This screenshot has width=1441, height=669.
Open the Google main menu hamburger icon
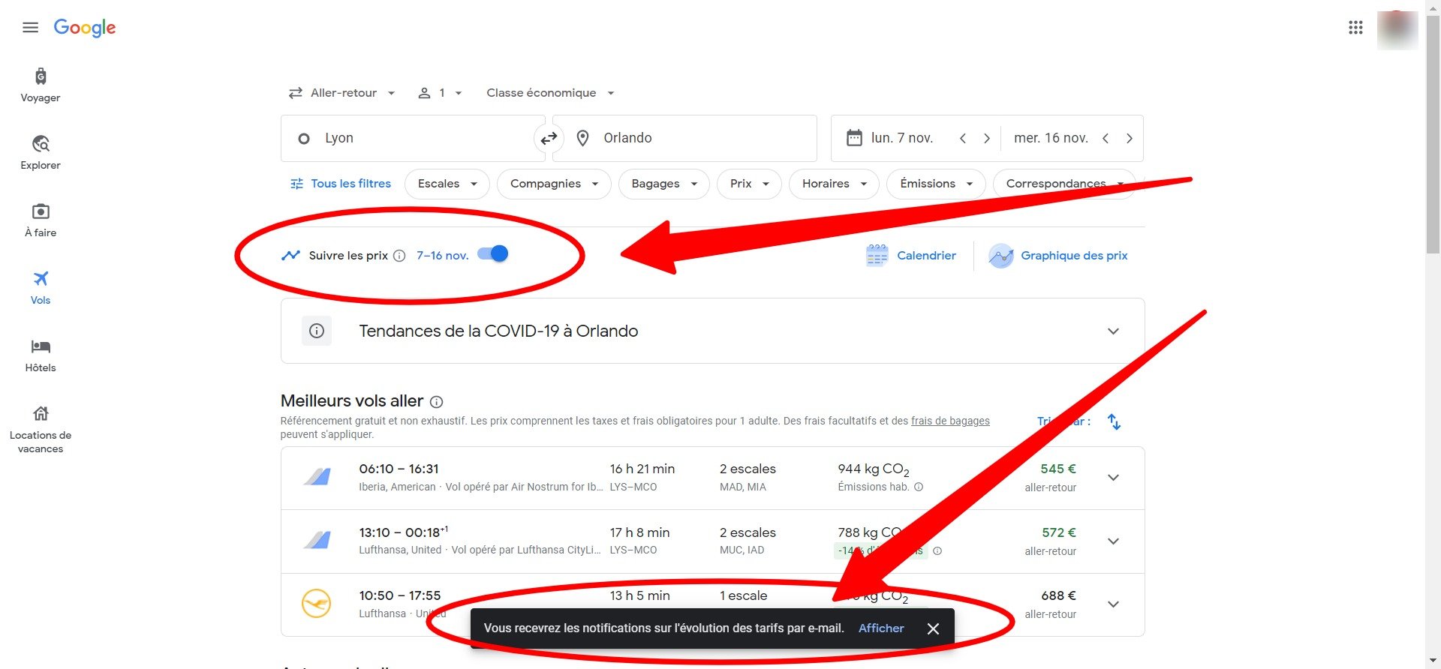click(30, 28)
